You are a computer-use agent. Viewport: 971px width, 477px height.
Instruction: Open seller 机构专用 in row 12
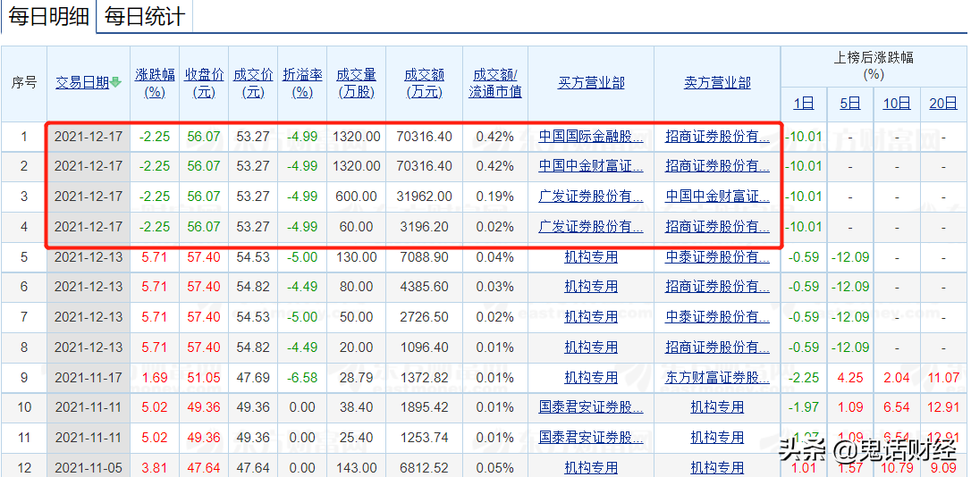coord(717,467)
